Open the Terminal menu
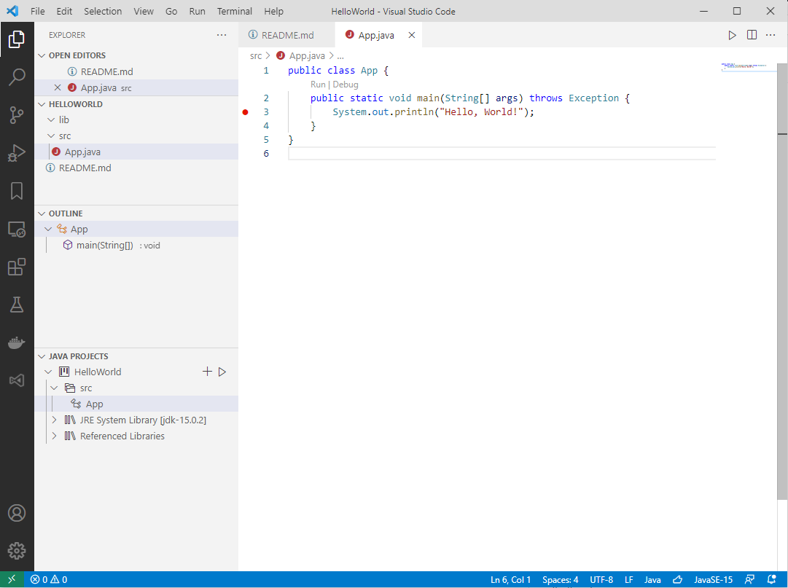This screenshot has height=588, width=788. point(234,11)
